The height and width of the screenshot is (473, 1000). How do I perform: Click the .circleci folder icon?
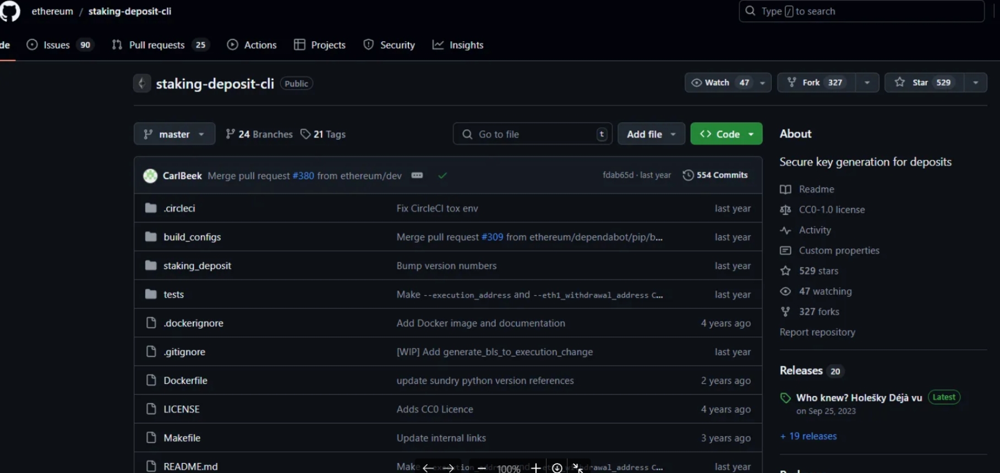click(151, 208)
